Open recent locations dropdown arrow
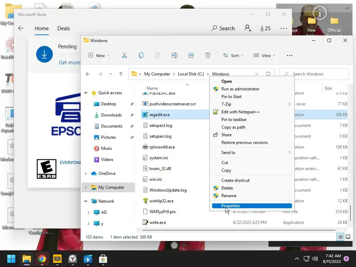 tap(111, 74)
